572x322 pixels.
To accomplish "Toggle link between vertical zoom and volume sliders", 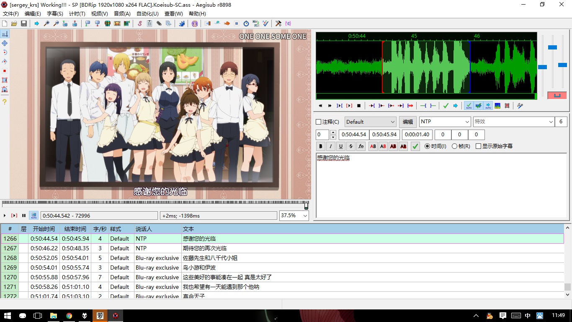I will coord(557,96).
